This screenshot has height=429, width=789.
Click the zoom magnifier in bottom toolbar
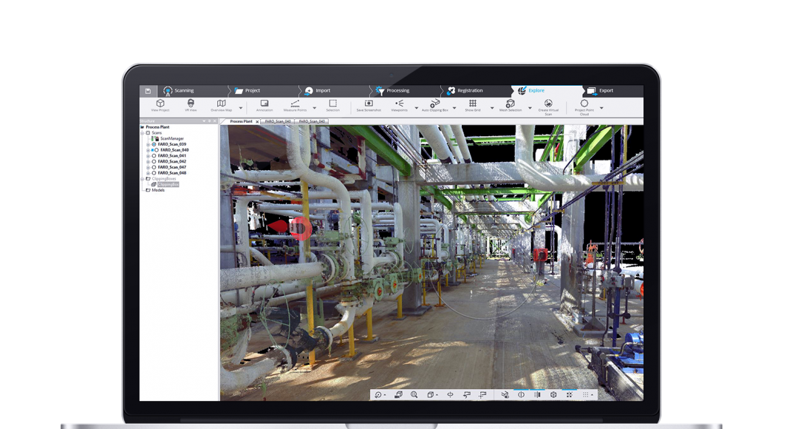pos(414,395)
